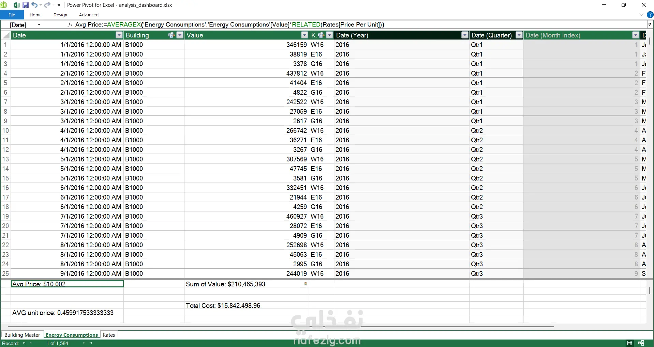Image resolution: width=654 pixels, height=347 pixels.
Task: Click the fx insert function icon
Action: pos(70,25)
